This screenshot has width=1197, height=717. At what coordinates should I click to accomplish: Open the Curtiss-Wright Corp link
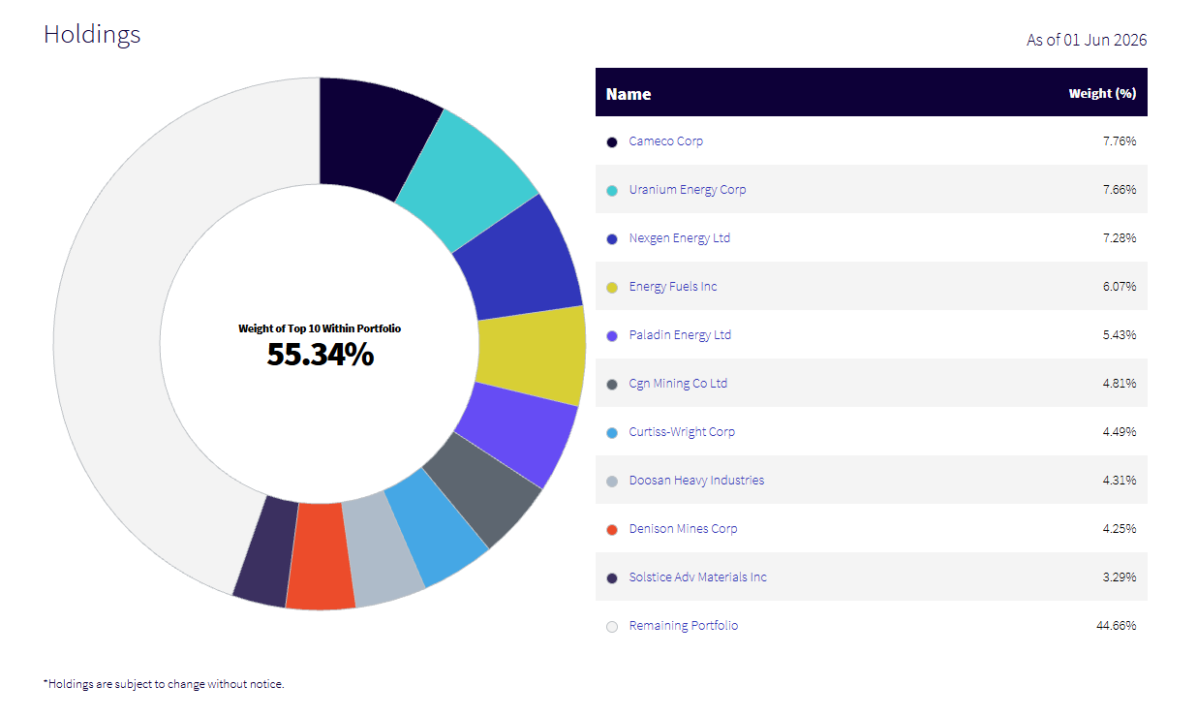682,432
